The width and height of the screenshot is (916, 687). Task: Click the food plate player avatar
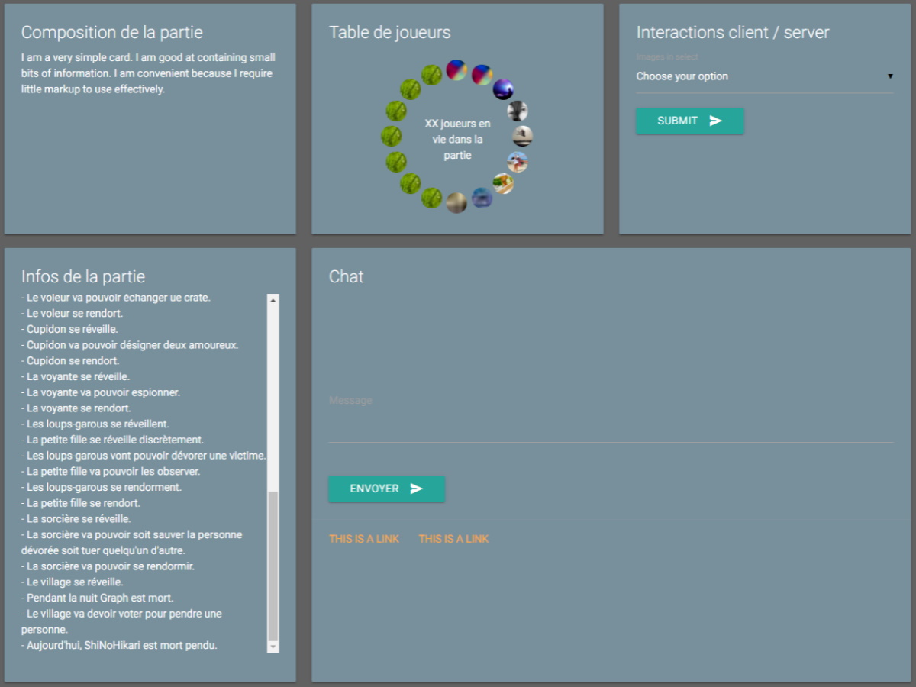click(x=503, y=183)
